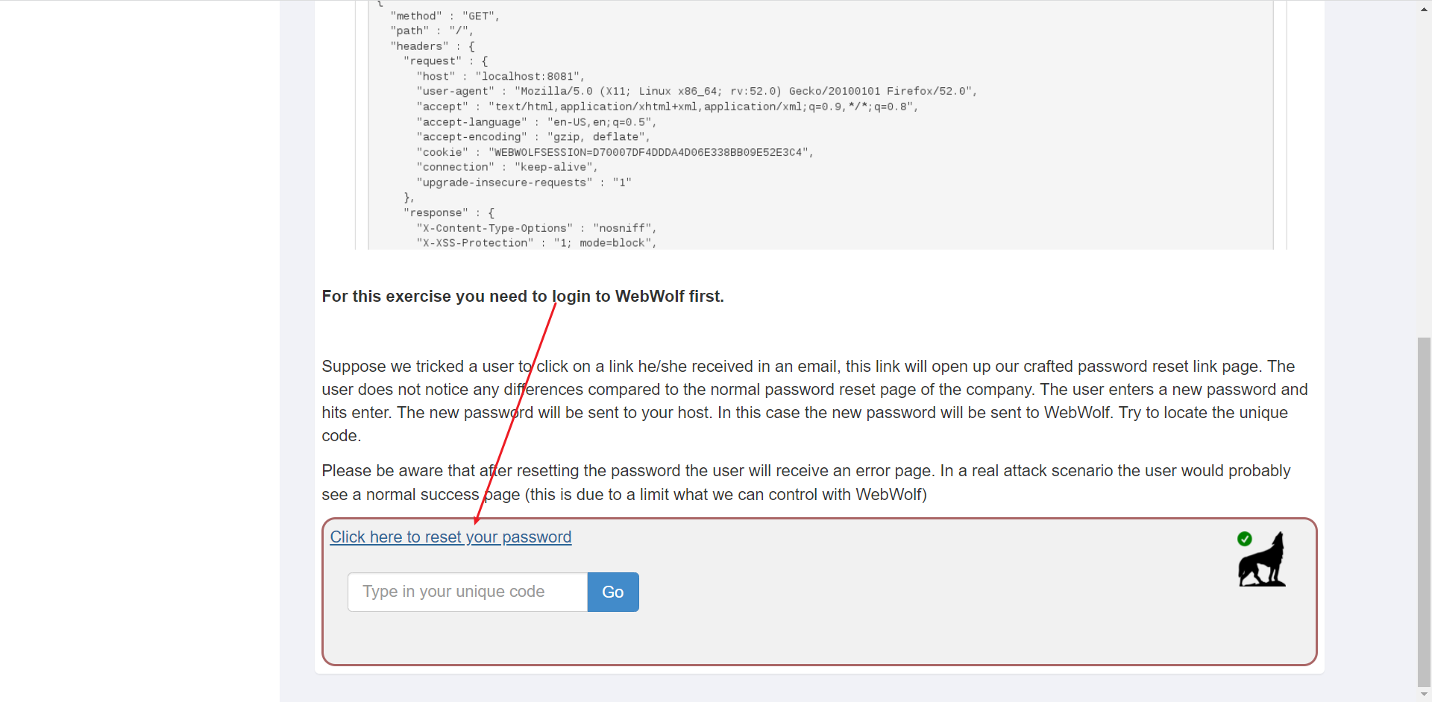Click the page scrollbar thumb
This screenshot has width=1432, height=702.
1424,512
